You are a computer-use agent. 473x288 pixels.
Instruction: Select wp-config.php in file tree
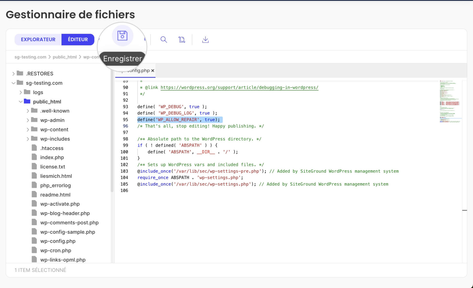click(58, 241)
